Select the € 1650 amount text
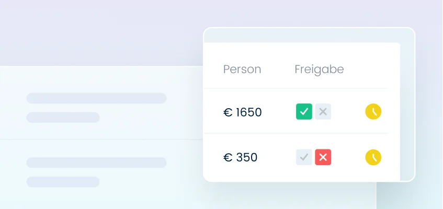 click(x=243, y=112)
